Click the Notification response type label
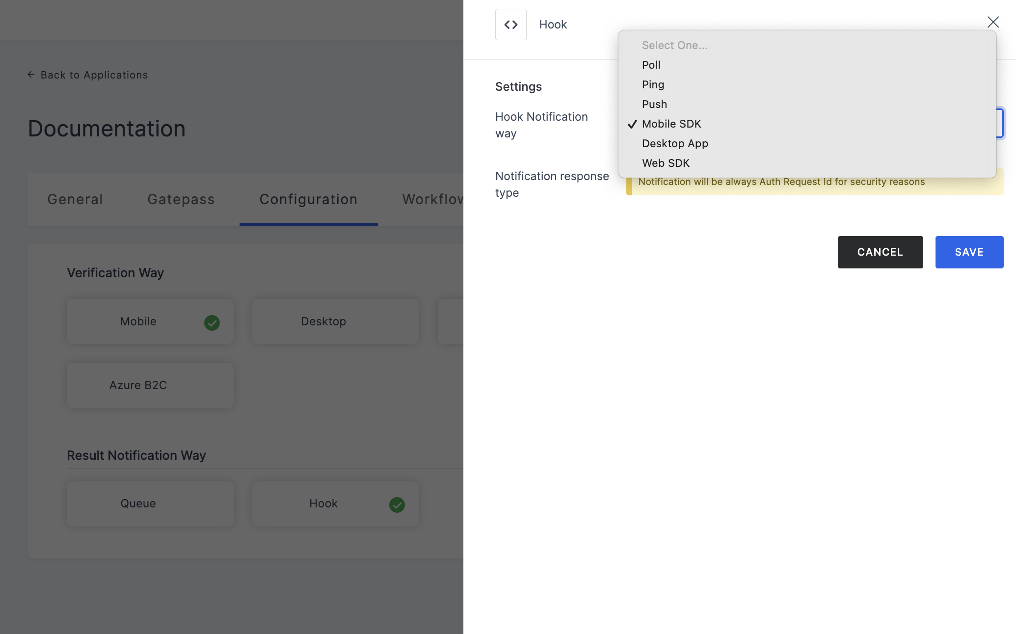Screen dimensions: 1016x634 (x=552, y=185)
